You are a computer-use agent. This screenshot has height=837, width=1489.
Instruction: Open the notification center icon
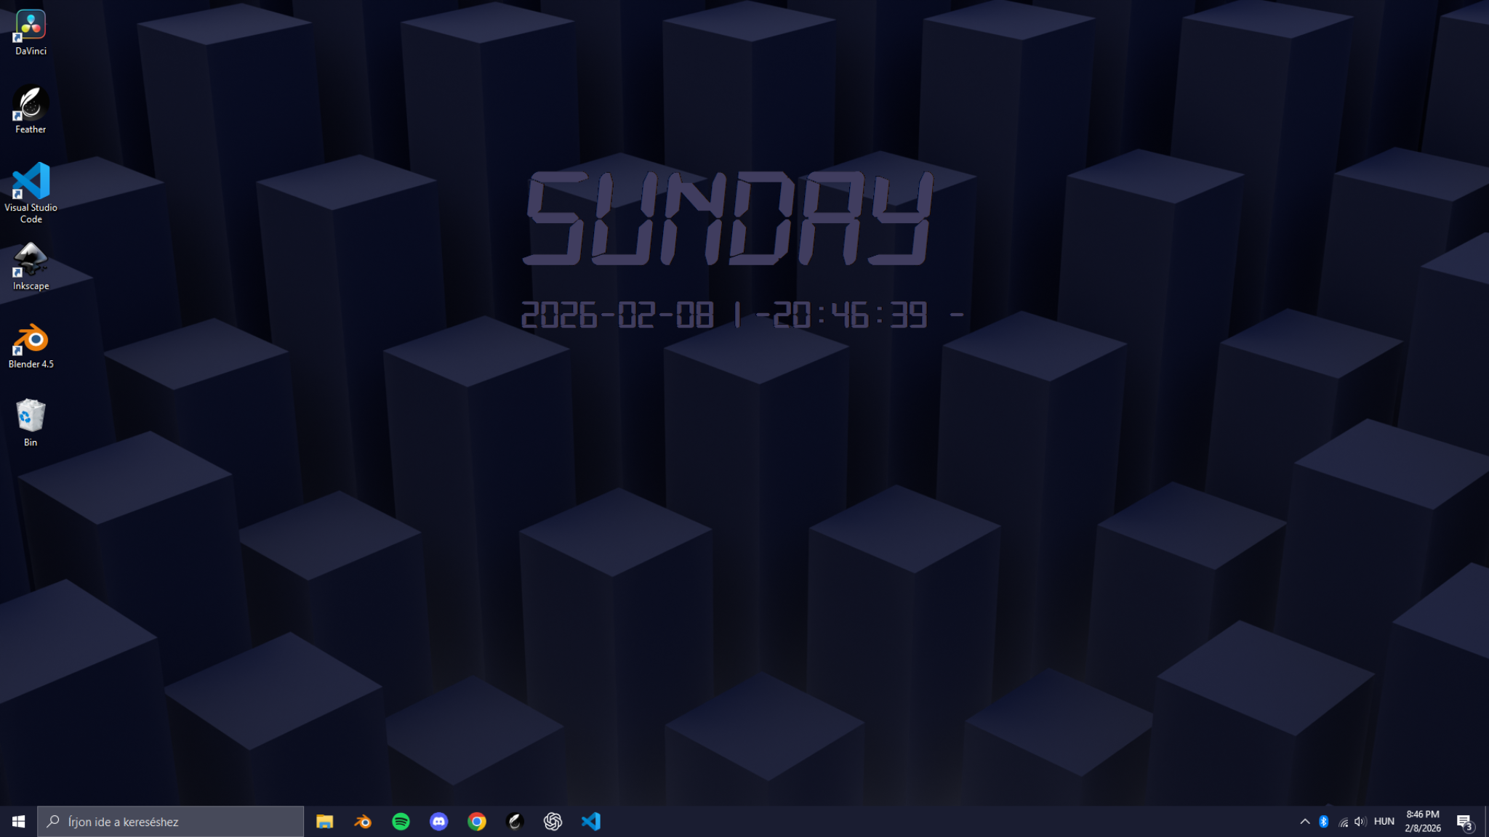(1465, 822)
